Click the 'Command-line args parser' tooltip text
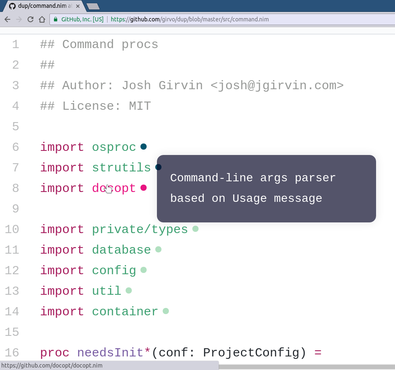Screen dimensions: 395x370 click(253, 178)
